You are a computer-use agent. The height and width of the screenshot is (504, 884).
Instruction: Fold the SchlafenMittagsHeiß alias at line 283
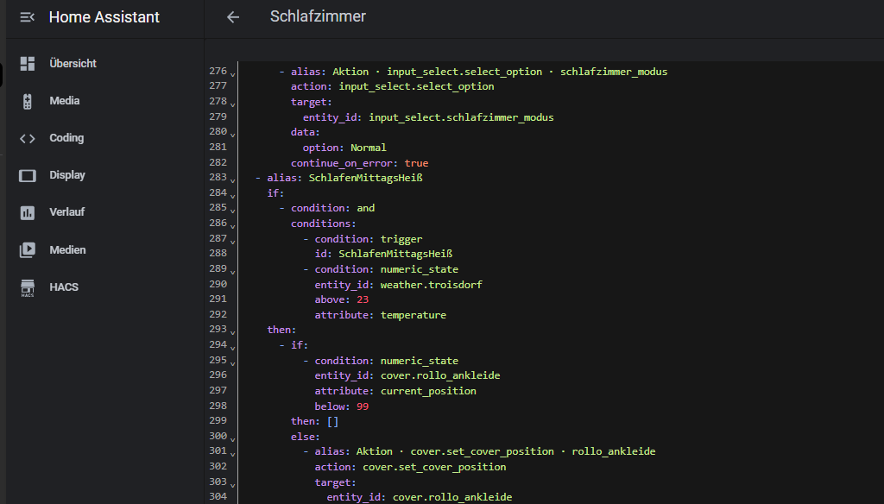232,180
